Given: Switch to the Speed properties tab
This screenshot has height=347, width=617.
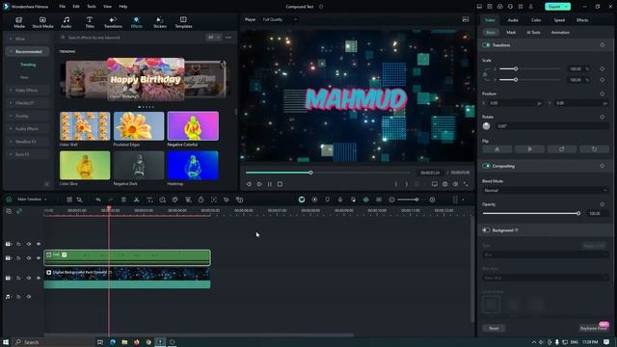Looking at the screenshot, I should point(559,20).
